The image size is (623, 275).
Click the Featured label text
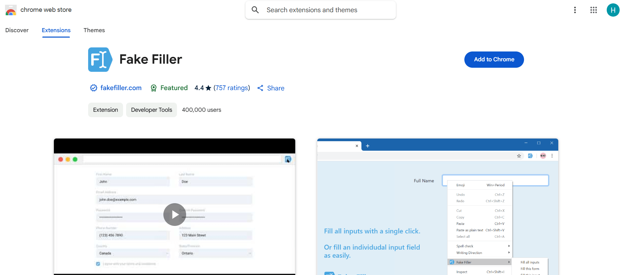(x=174, y=88)
